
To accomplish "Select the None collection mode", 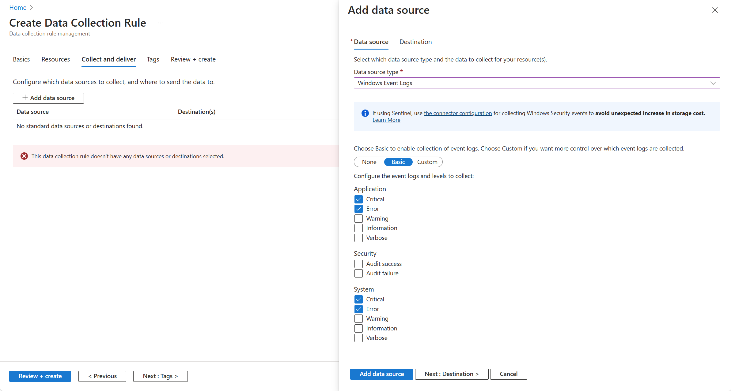I will 369,162.
